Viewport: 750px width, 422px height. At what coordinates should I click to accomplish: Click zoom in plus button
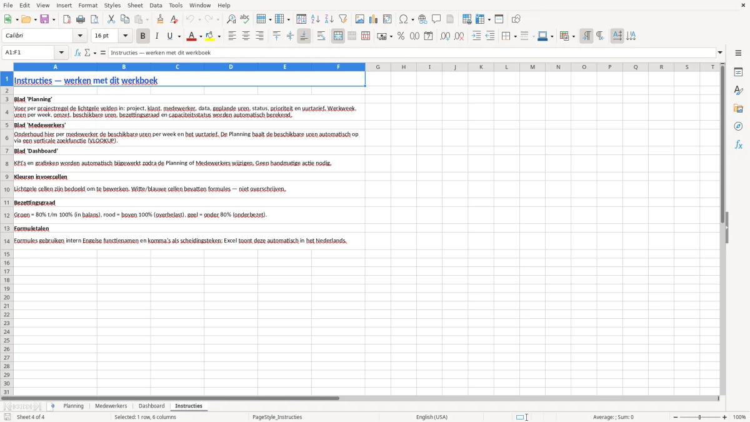click(725, 417)
